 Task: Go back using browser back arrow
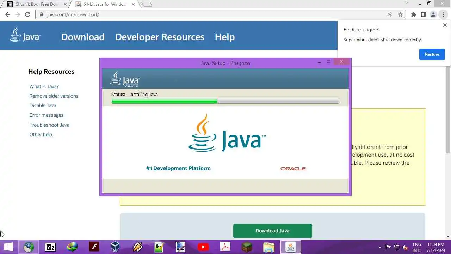click(8, 14)
